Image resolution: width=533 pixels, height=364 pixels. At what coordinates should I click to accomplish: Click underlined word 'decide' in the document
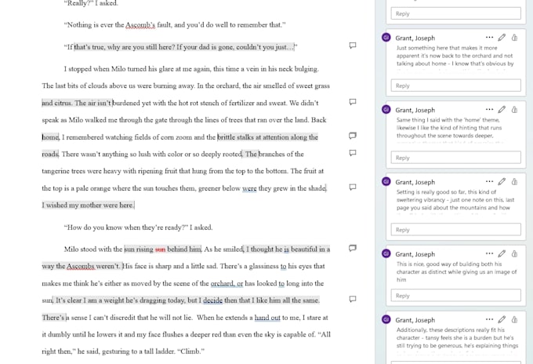click(x=212, y=300)
